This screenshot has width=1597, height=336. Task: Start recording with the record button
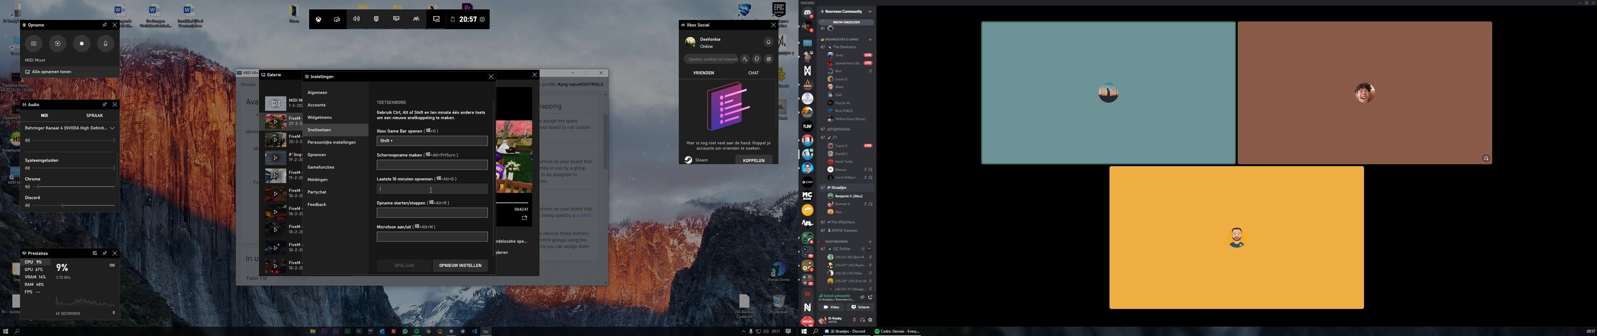[x=82, y=44]
